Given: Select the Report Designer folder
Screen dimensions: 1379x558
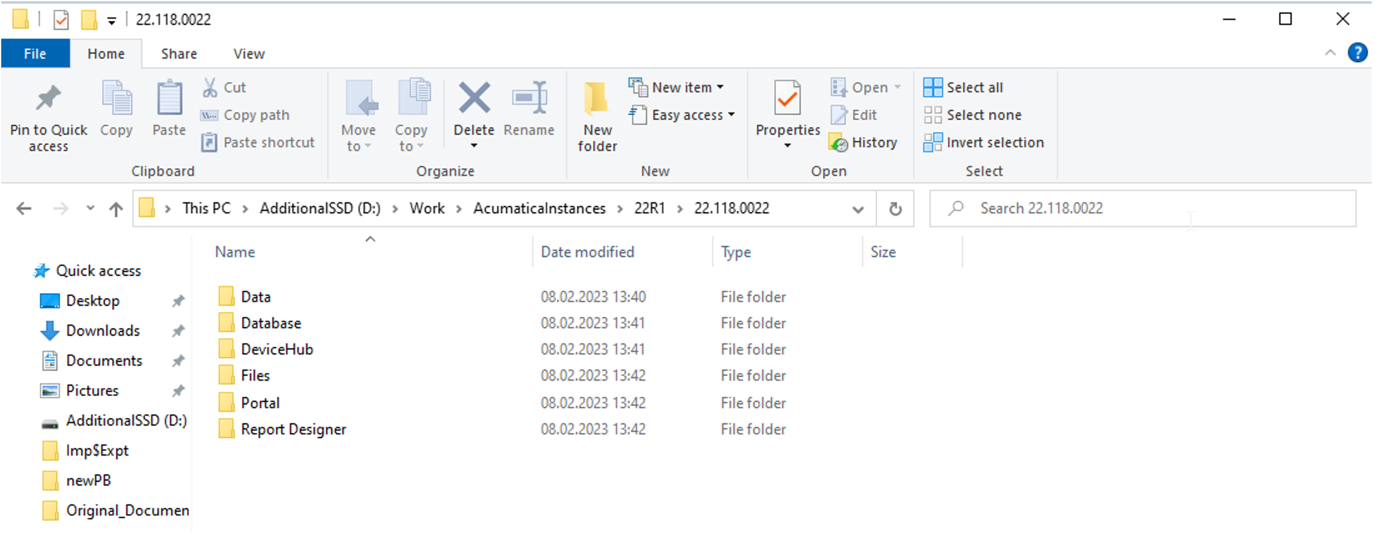Looking at the screenshot, I should [293, 429].
